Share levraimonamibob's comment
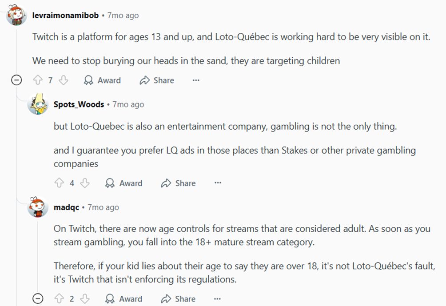Screen dimensions: 446x306 (157, 80)
